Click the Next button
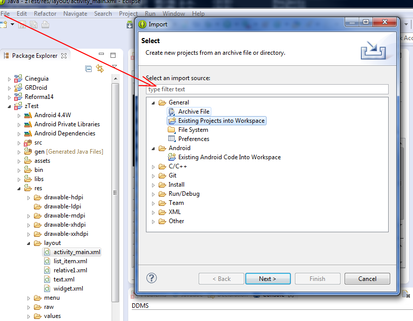413x321 pixels. (268, 278)
